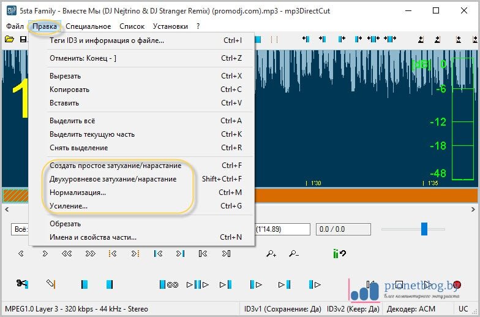Screen dimensions: 480x317
Task: Select Отменить: Конец - ] menu entry
Action: [141, 58]
